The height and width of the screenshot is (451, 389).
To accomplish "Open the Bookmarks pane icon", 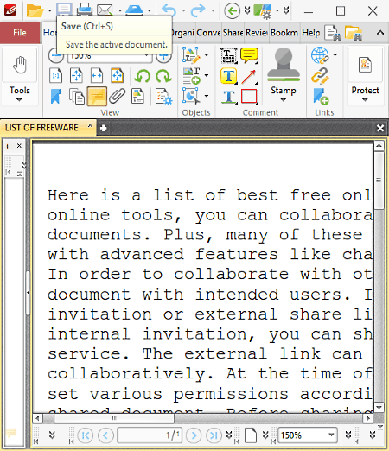I will pyautogui.click(x=56, y=96).
